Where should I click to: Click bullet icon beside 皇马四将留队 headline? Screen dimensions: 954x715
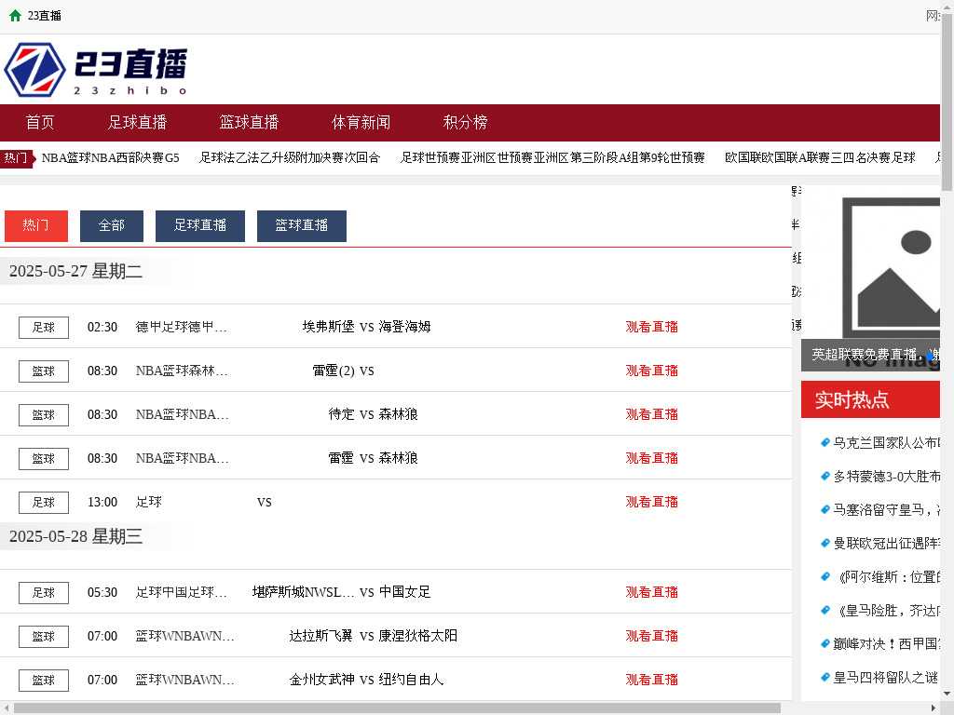tap(825, 677)
